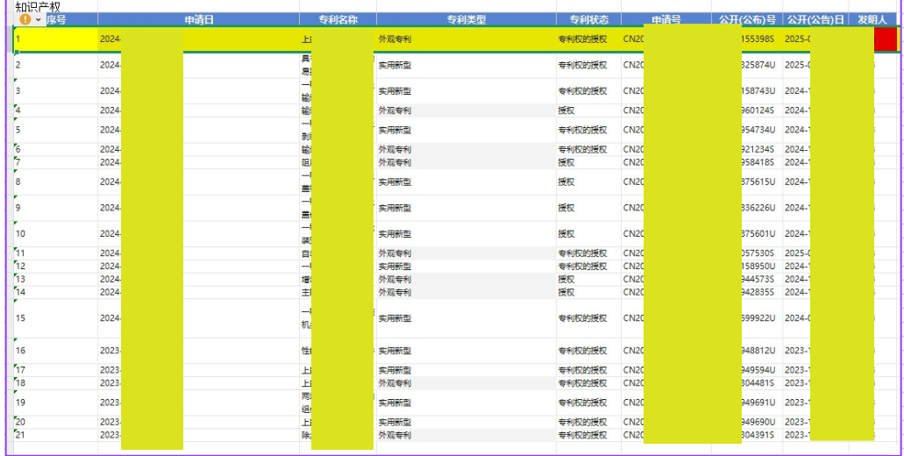Select the 公开(公布)号 column header
Screen dimensions: 904x456
[747, 19]
